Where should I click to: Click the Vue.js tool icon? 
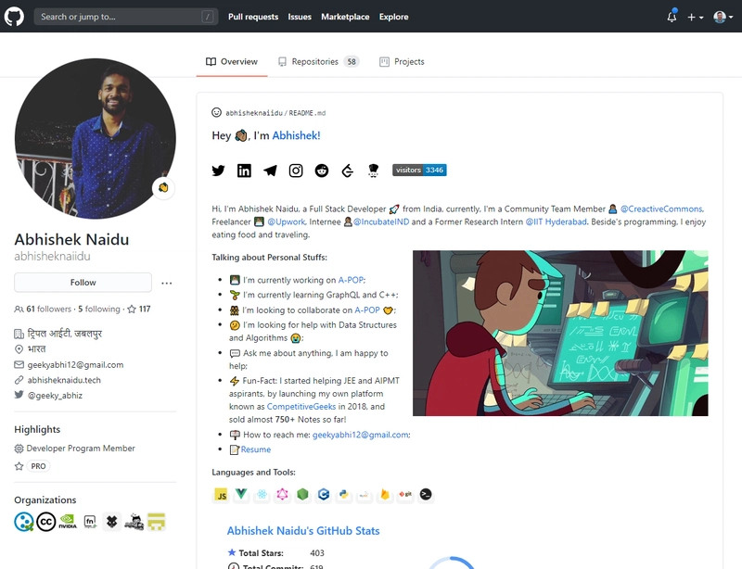(x=241, y=494)
